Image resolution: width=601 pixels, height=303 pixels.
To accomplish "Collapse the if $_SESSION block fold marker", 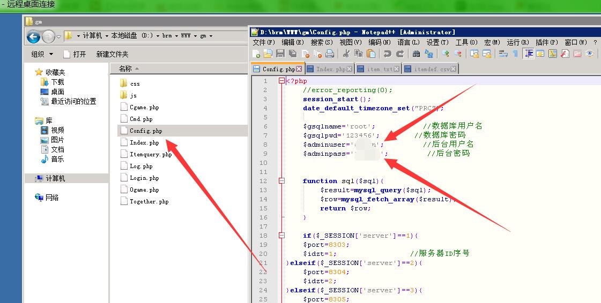I will tap(281, 236).
